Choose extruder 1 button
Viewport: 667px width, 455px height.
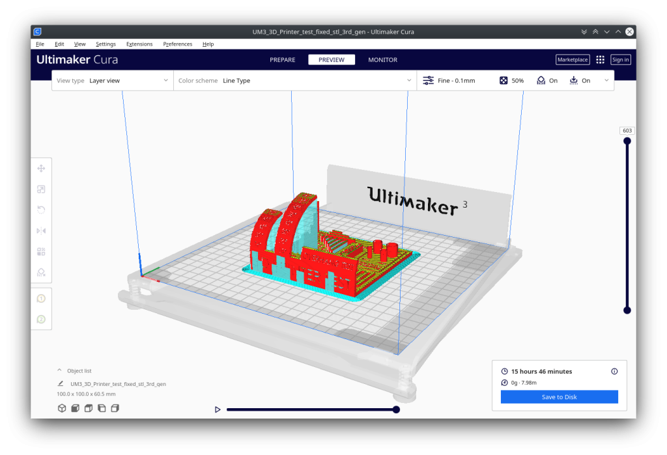[41, 299]
